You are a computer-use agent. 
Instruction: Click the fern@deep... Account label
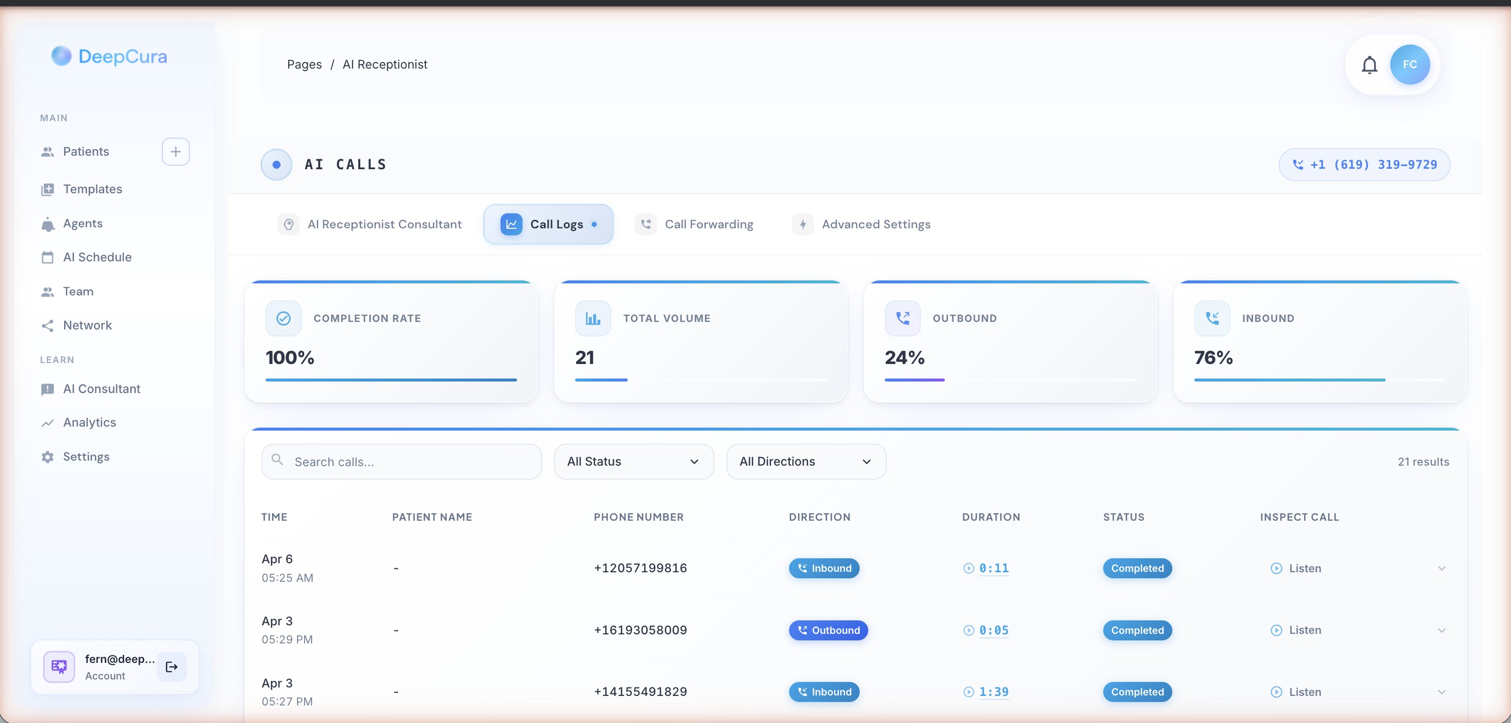click(120, 667)
